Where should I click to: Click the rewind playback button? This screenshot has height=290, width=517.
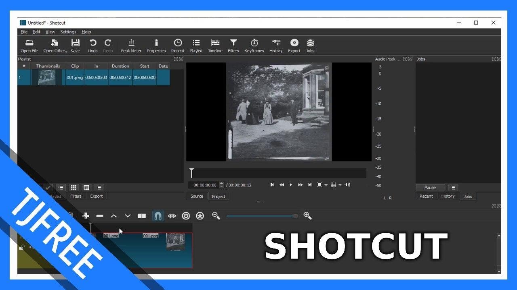(282, 185)
